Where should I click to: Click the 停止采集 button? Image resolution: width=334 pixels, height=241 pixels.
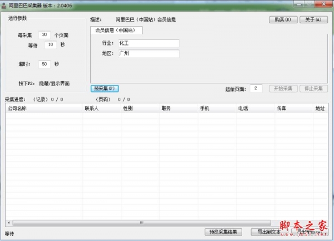[313, 88]
